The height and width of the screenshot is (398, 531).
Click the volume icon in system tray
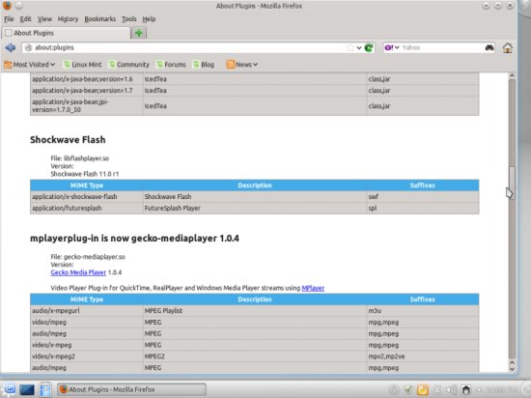click(451, 390)
